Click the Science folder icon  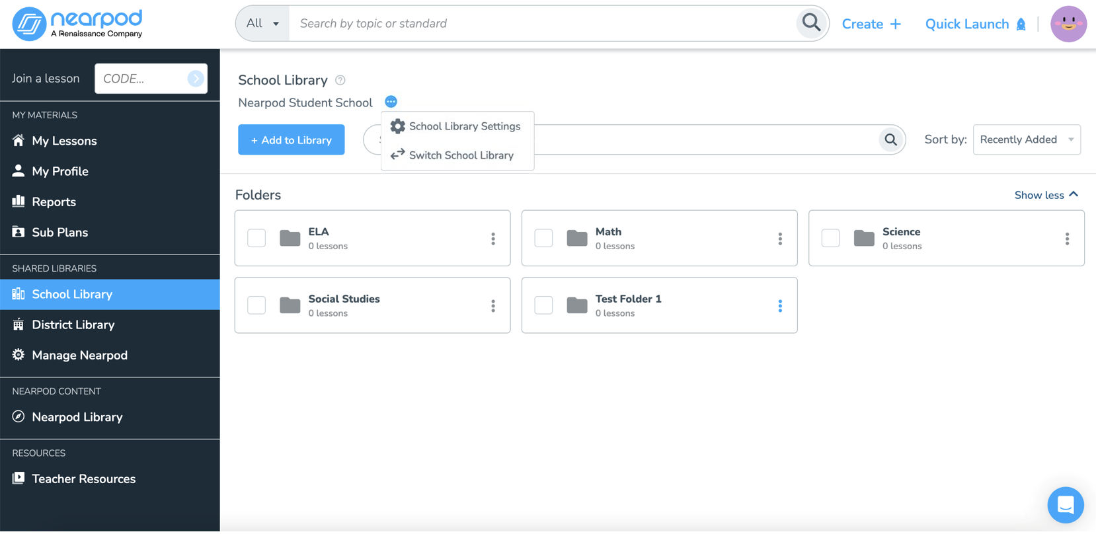[864, 238]
